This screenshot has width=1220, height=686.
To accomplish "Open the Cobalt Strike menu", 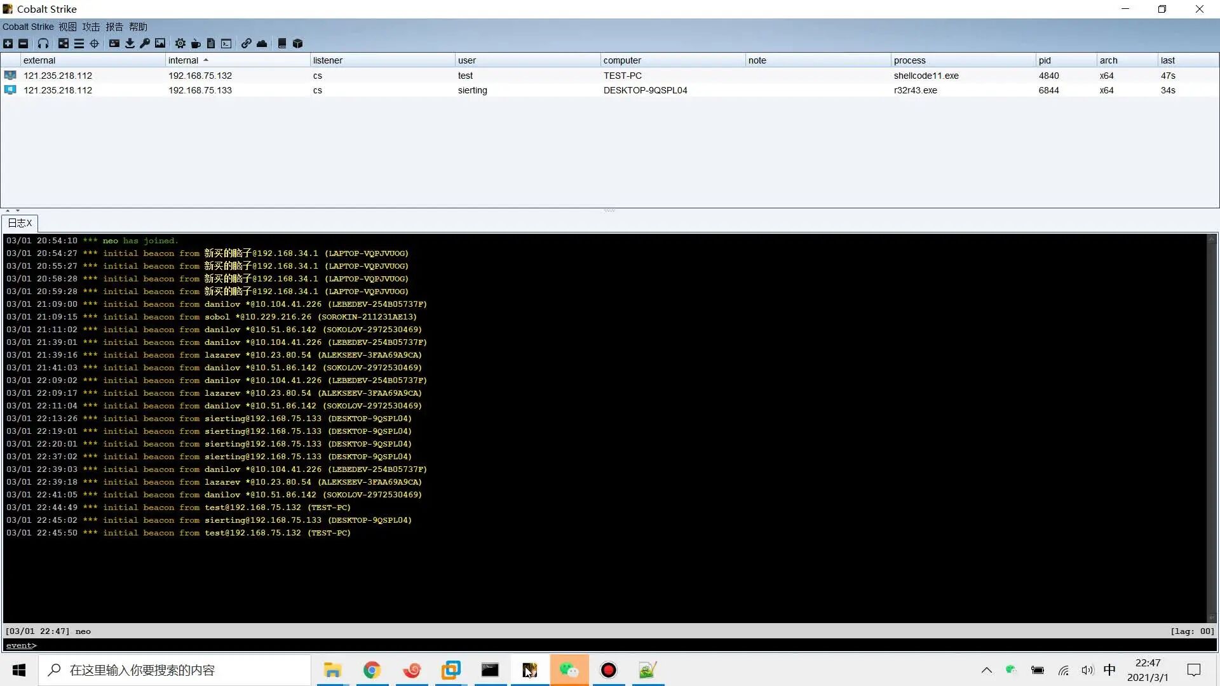I will point(28,27).
